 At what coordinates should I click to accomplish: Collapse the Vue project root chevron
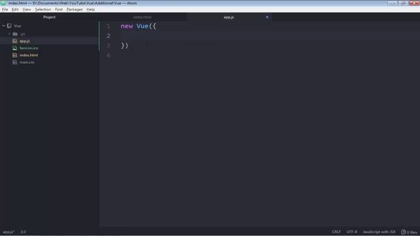click(x=3, y=26)
